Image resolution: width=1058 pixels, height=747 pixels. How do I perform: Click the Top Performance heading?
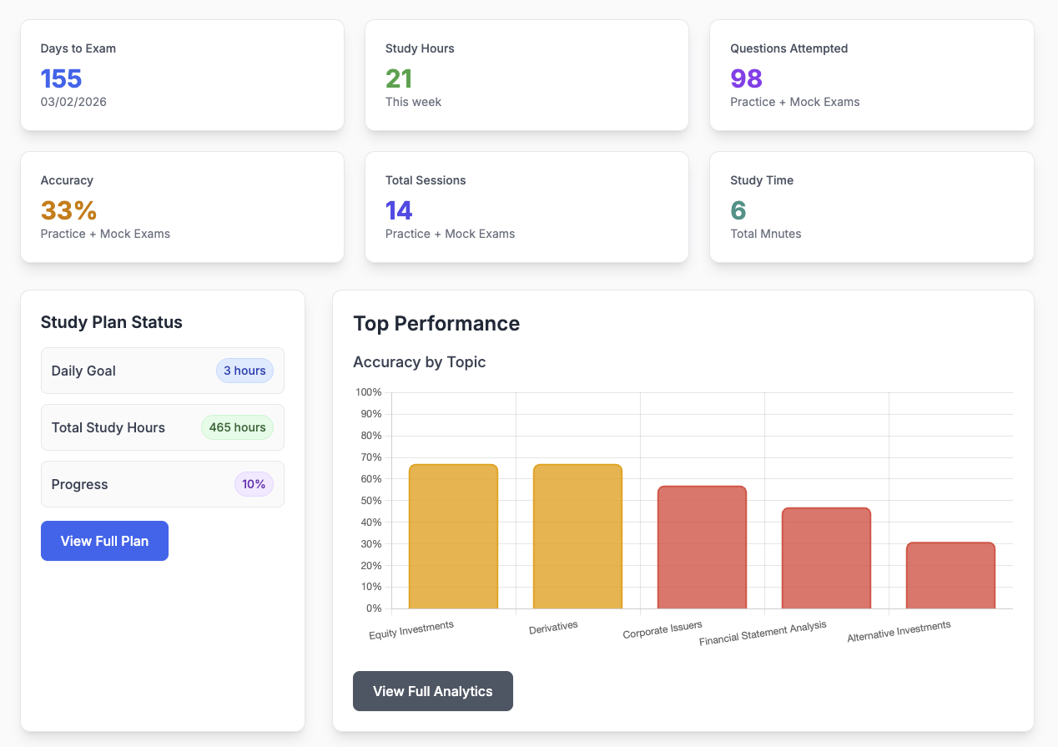[436, 323]
